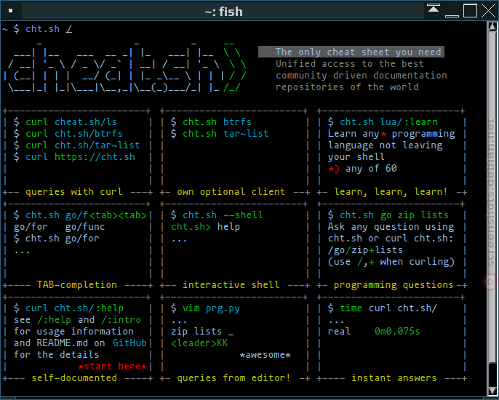Image resolution: width=499 pixels, height=400 pixels.
Task: Click the '0m0.075s' timing value
Action: 397,332
